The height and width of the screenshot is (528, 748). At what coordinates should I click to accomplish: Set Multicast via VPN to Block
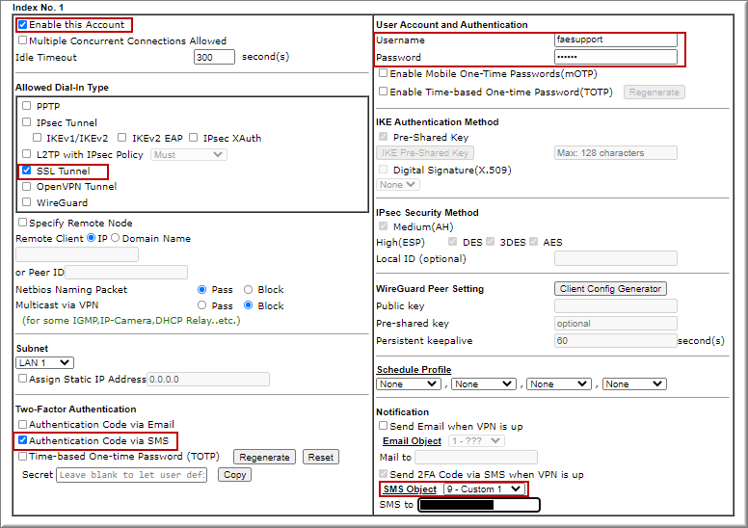click(x=248, y=305)
